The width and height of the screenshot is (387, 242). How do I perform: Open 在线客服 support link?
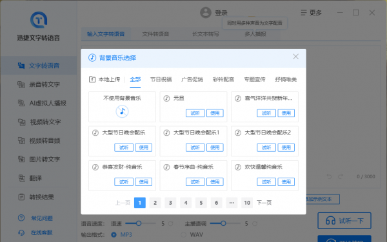coord(35,232)
